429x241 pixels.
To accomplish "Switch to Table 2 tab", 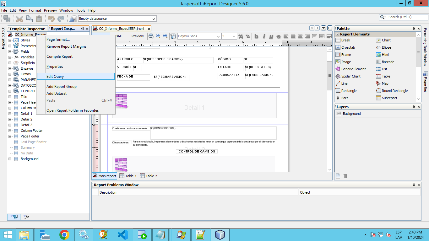I will (149, 176).
